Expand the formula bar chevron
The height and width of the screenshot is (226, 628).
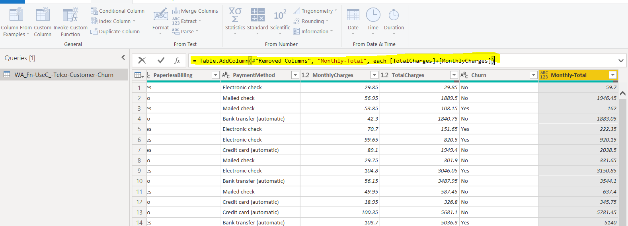(621, 61)
